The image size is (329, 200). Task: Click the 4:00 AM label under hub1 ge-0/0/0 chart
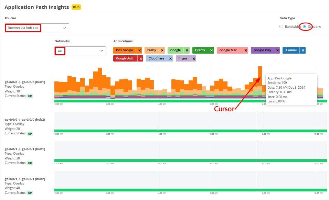[162, 104]
